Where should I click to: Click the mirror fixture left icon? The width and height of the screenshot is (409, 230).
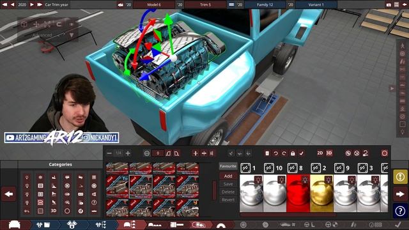(168, 153)
